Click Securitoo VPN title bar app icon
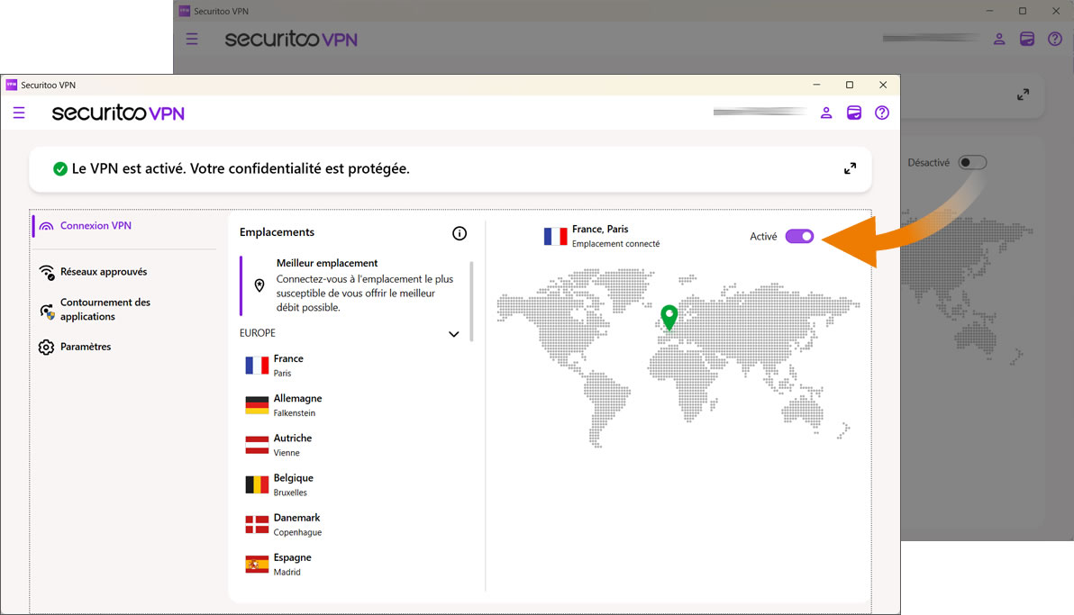The height and width of the screenshot is (615, 1074). click(11, 85)
